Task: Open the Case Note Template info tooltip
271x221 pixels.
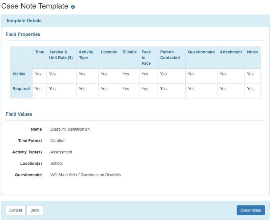Action: pyautogui.click(x=73, y=6)
